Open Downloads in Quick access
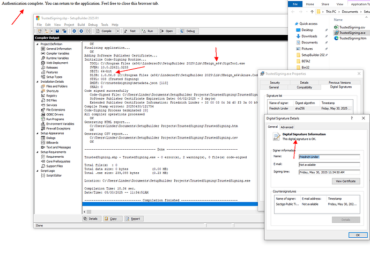The width and height of the screenshot is (370, 256). [309, 36]
